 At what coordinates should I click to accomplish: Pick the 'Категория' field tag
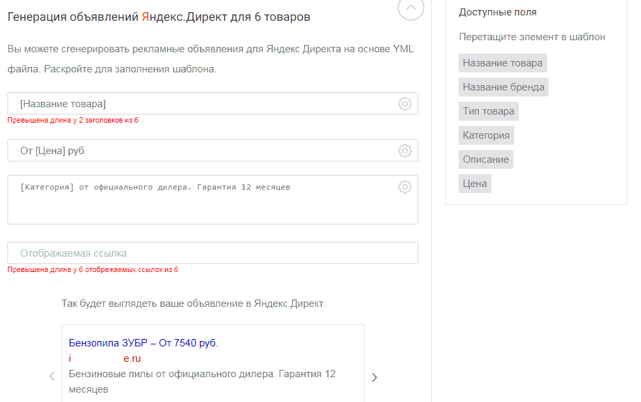point(486,135)
